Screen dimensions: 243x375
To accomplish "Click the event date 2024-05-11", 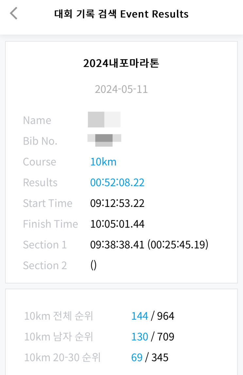I will (x=121, y=89).
